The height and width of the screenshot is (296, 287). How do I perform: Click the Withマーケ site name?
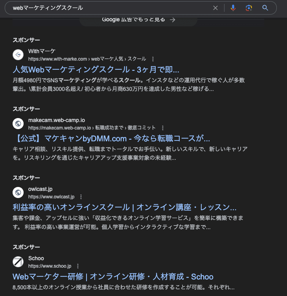(x=42, y=51)
